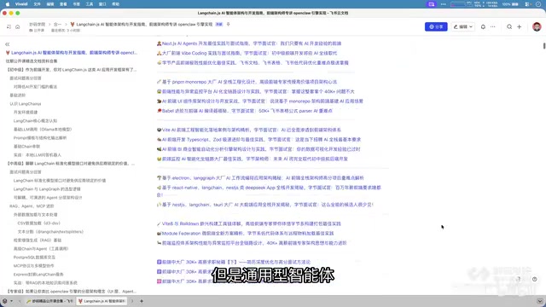The width and height of the screenshot is (546, 307).
Task: Open outline item LangChain核心概念认知
Action: point(35,121)
